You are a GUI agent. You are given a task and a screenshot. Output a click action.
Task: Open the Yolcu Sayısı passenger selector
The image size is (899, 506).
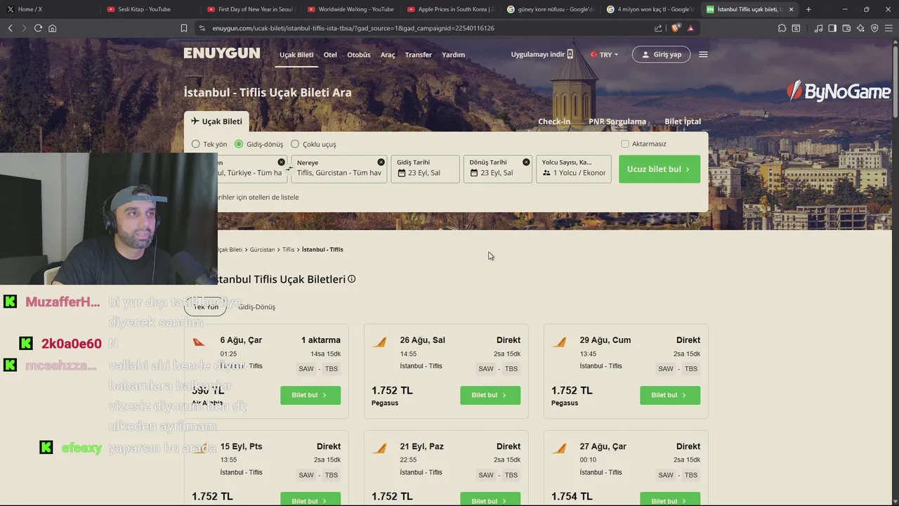(574, 169)
